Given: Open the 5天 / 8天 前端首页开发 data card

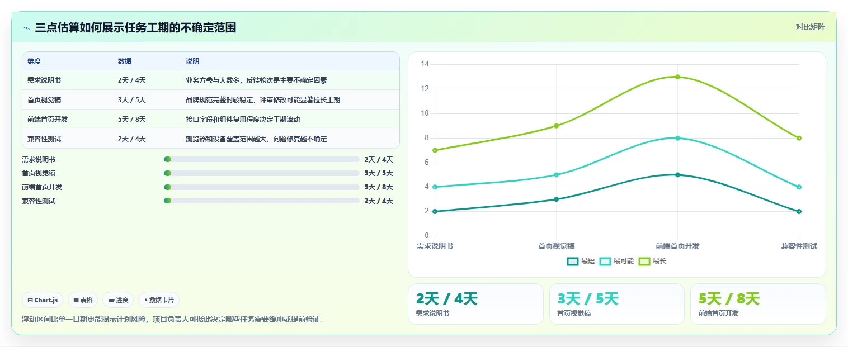Looking at the screenshot, I should click(x=758, y=304).
